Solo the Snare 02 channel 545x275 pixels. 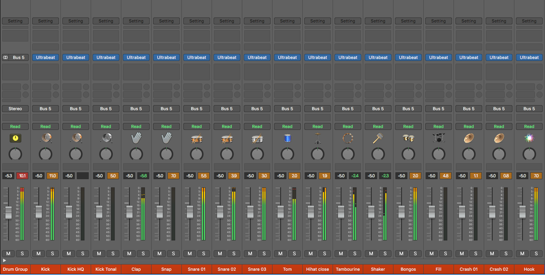(234, 254)
